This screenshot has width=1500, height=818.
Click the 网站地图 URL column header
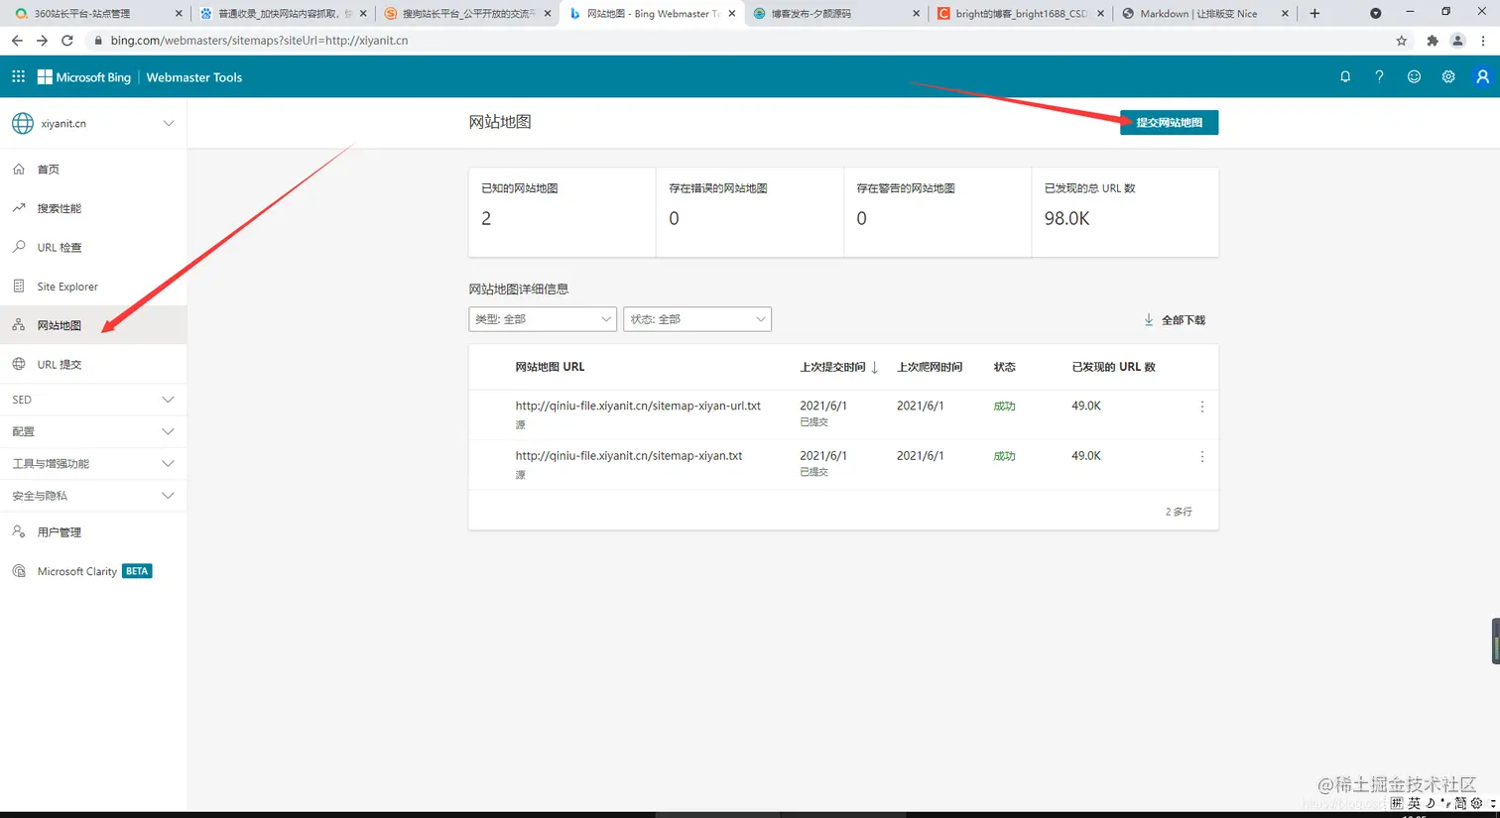coord(550,367)
